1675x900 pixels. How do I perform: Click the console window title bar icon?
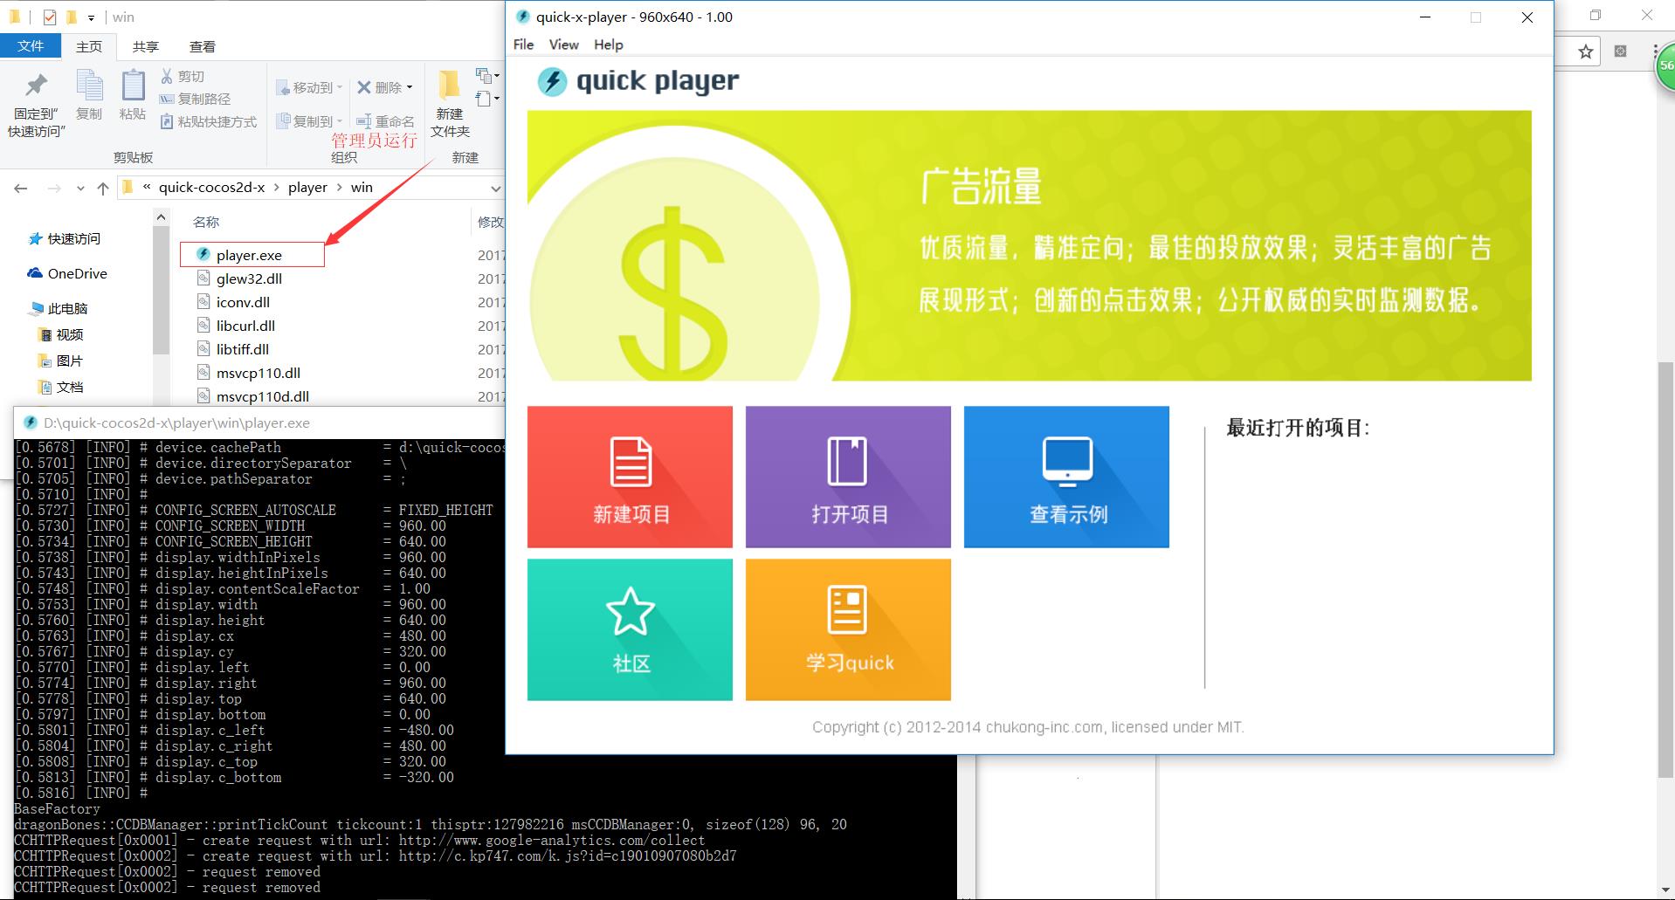tap(30, 423)
